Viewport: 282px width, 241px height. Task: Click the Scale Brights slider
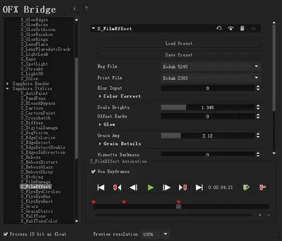(208, 108)
